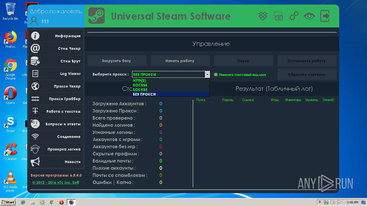Open the Работа с текстом section

[x=56, y=112]
